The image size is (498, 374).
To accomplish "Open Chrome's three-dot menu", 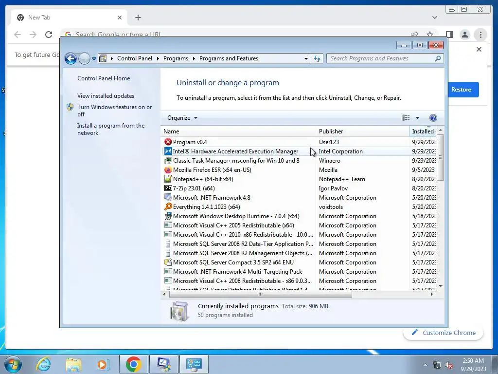I will (480, 35).
